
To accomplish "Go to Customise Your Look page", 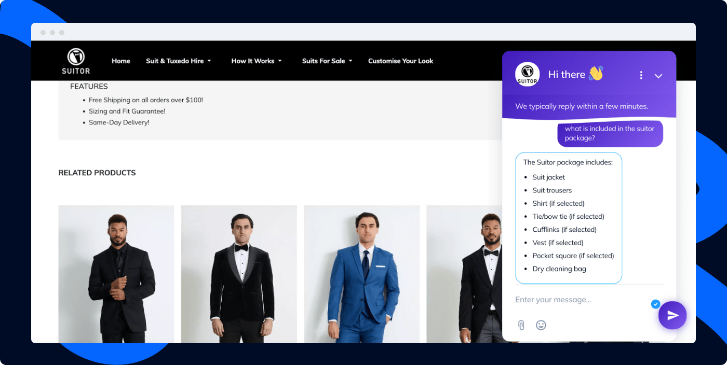I will click(400, 61).
